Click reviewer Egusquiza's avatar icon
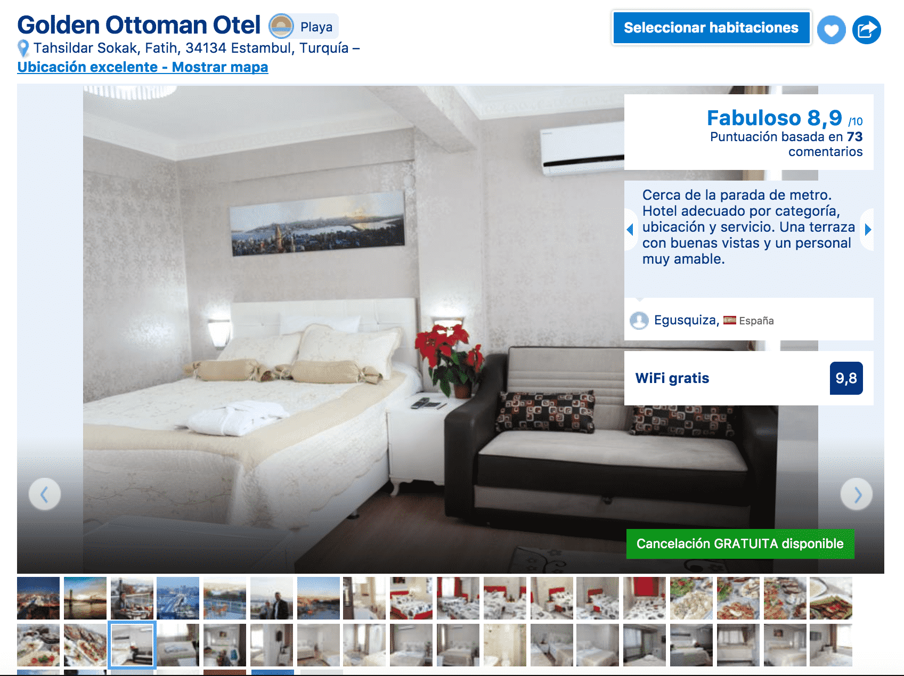The width and height of the screenshot is (904, 676). (639, 320)
